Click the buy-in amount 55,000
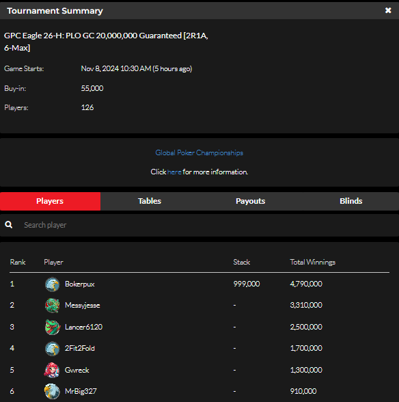 [x=92, y=88]
